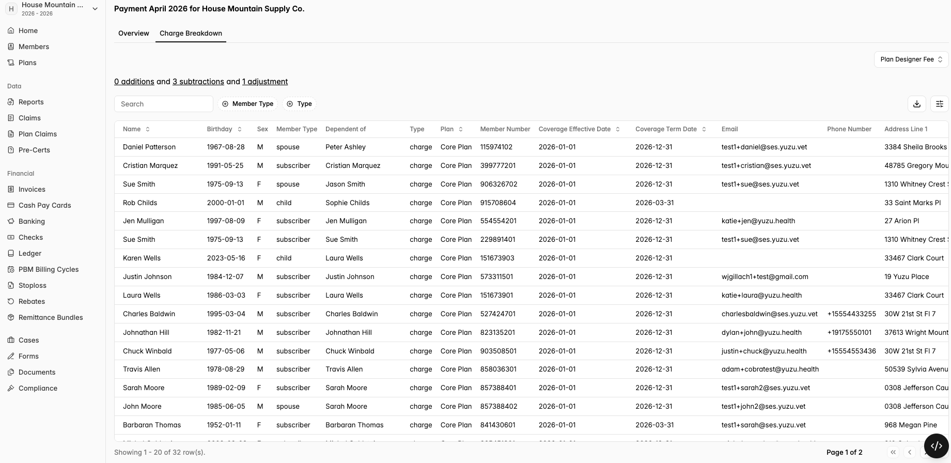Click the Johnathan Hill name cell

146,332
